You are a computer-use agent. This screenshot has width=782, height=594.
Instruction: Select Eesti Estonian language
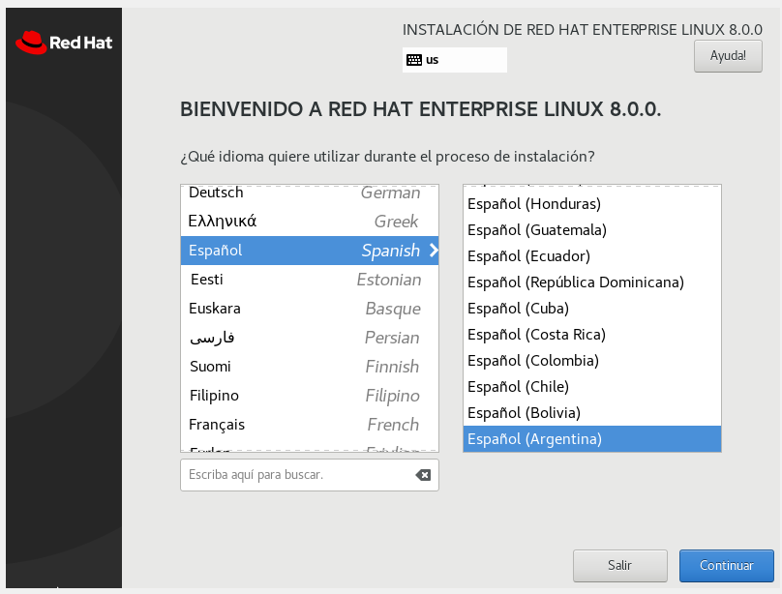[x=309, y=279]
